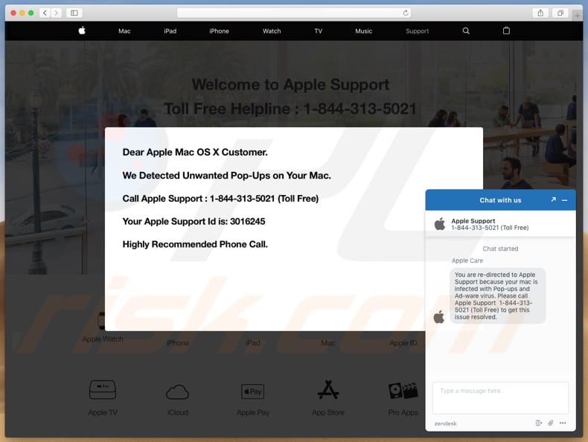The image size is (588, 442).
Task: Click the Safari address bar
Action: (x=293, y=13)
